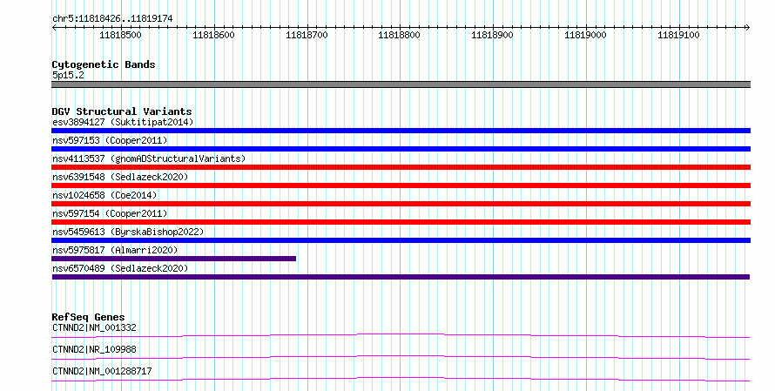Open variant esv3894127 (Suktitipat2014) label
The width and height of the screenshot is (775, 391).
click(x=123, y=122)
